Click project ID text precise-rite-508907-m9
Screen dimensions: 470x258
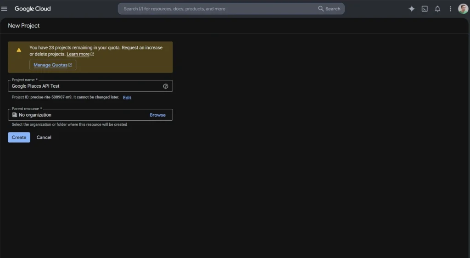tap(51, 97)
